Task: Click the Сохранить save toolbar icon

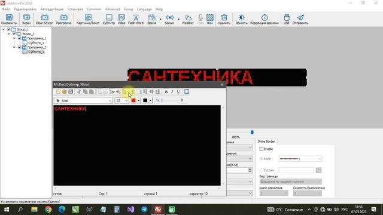Action: click(x=9, y=19)
